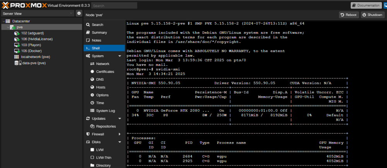The image size is (387, 168).
Task: Click the Certificates badge icon
Action: [92, 72]
